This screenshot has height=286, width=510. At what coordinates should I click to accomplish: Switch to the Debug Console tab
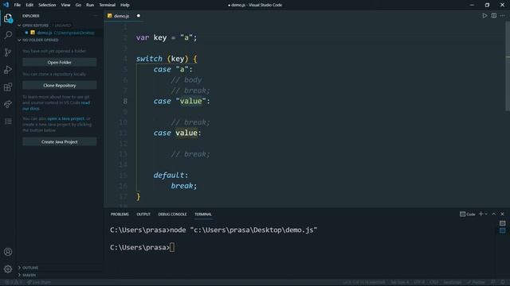(x=172, y=214)
